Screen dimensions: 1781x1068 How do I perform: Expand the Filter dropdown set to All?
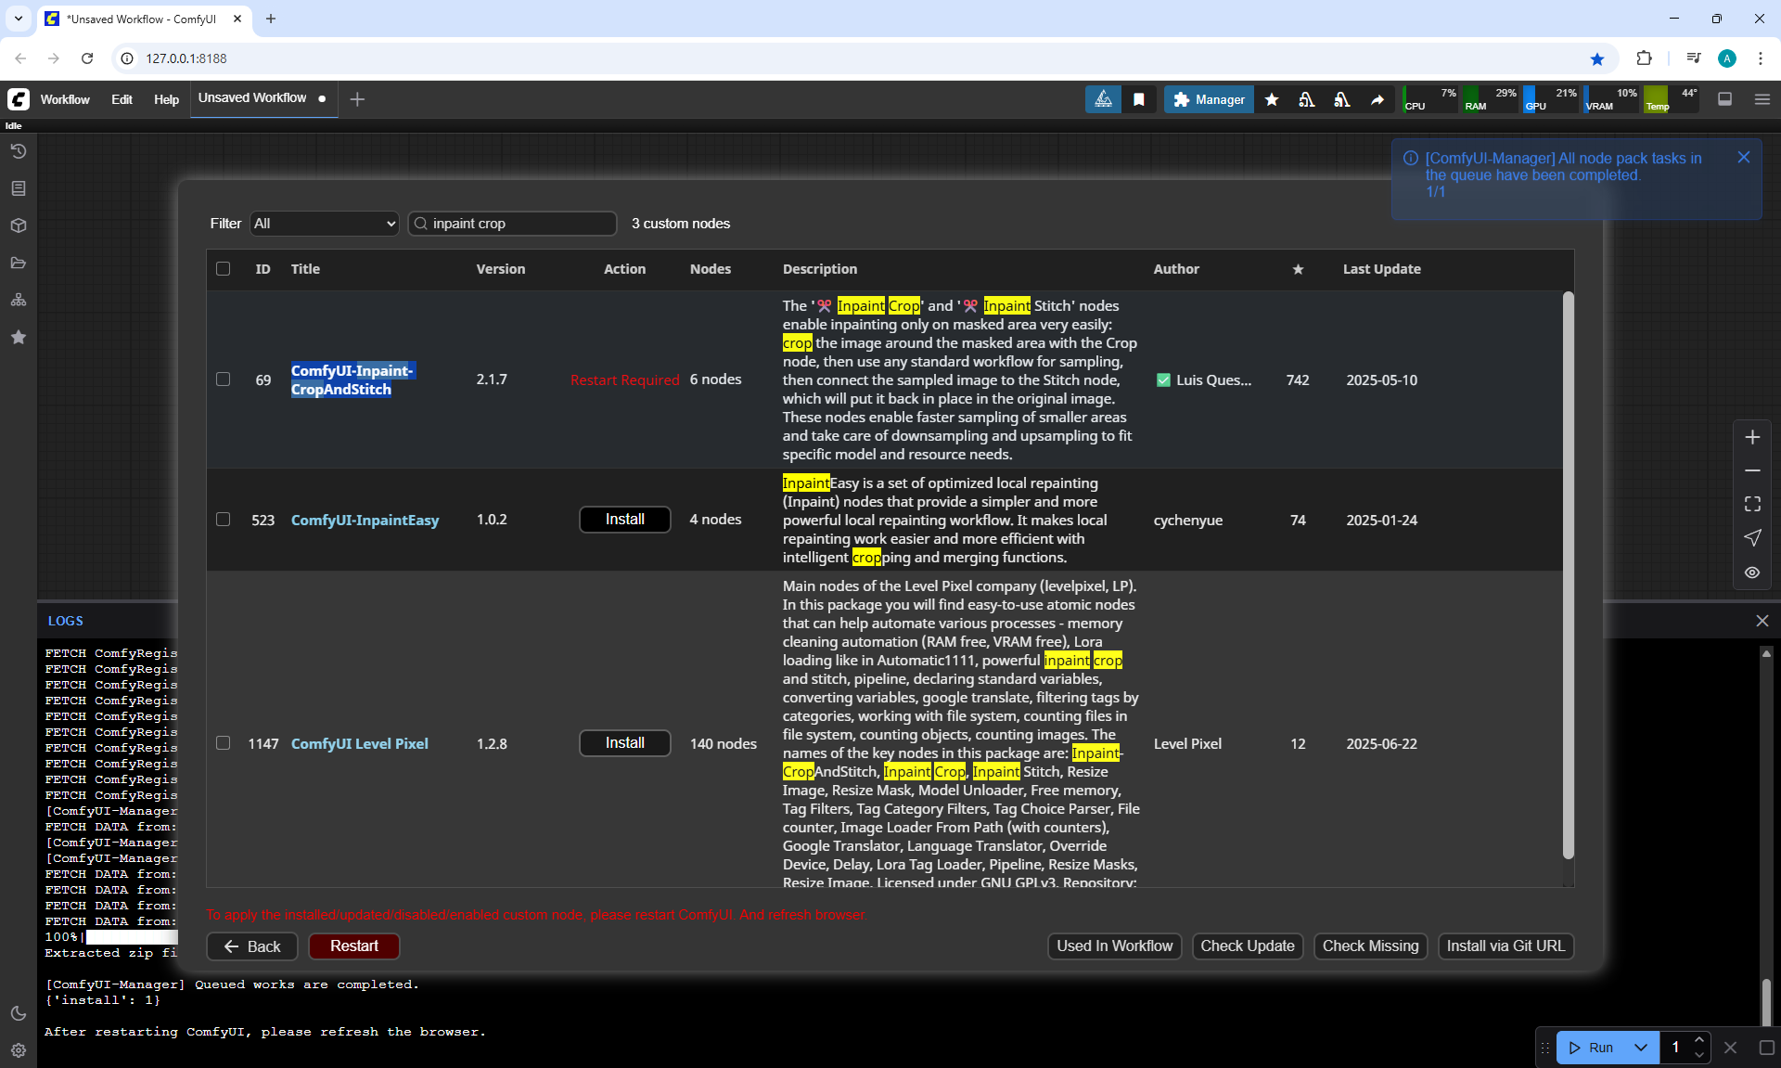pos(324,224)
